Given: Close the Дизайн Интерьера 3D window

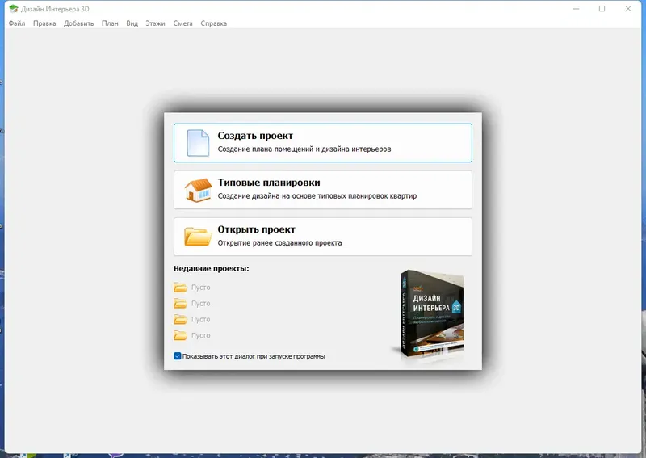Looking at the screenshot, I should tap(628, 9).
